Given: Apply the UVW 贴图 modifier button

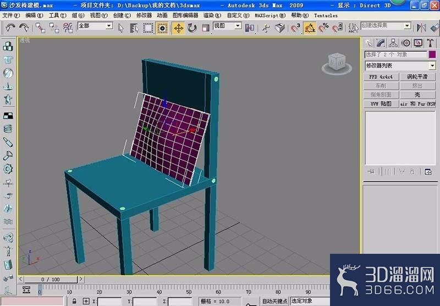Looking at the screenshot, I should [381, 104].
